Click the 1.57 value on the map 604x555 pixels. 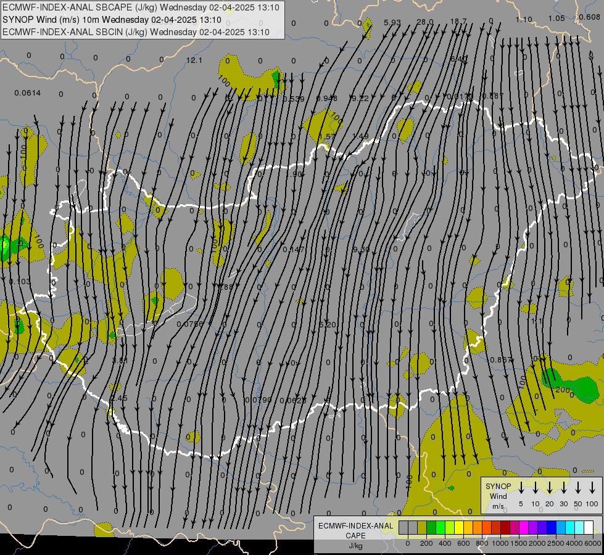328,136
